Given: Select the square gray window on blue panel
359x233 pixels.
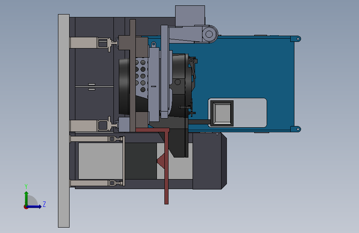Looking at the screenshot, I should click(x=222, y=113).
